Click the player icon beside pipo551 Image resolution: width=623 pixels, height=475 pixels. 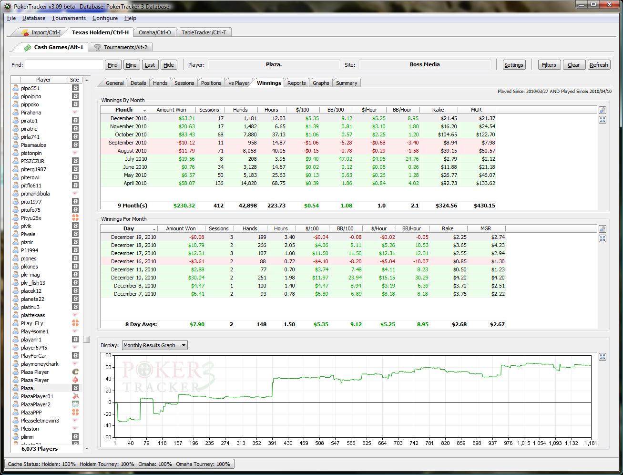pos(16,88)
